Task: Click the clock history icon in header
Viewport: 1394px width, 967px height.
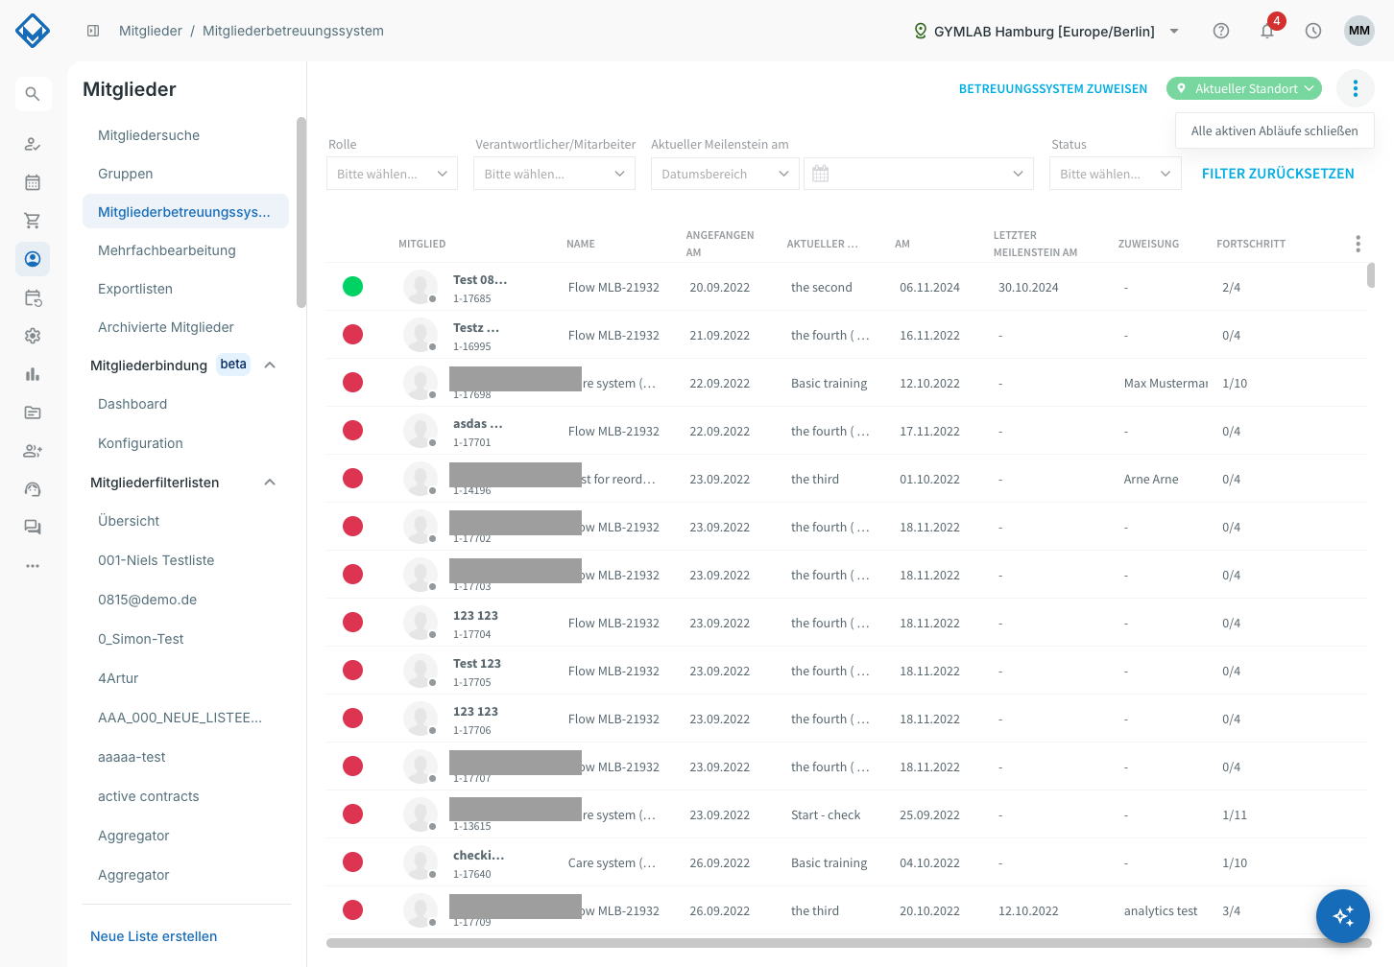Action: point(1313,31)
